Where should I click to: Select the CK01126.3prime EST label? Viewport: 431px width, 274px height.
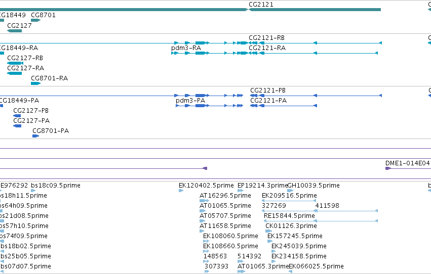(x=291, y=226)
